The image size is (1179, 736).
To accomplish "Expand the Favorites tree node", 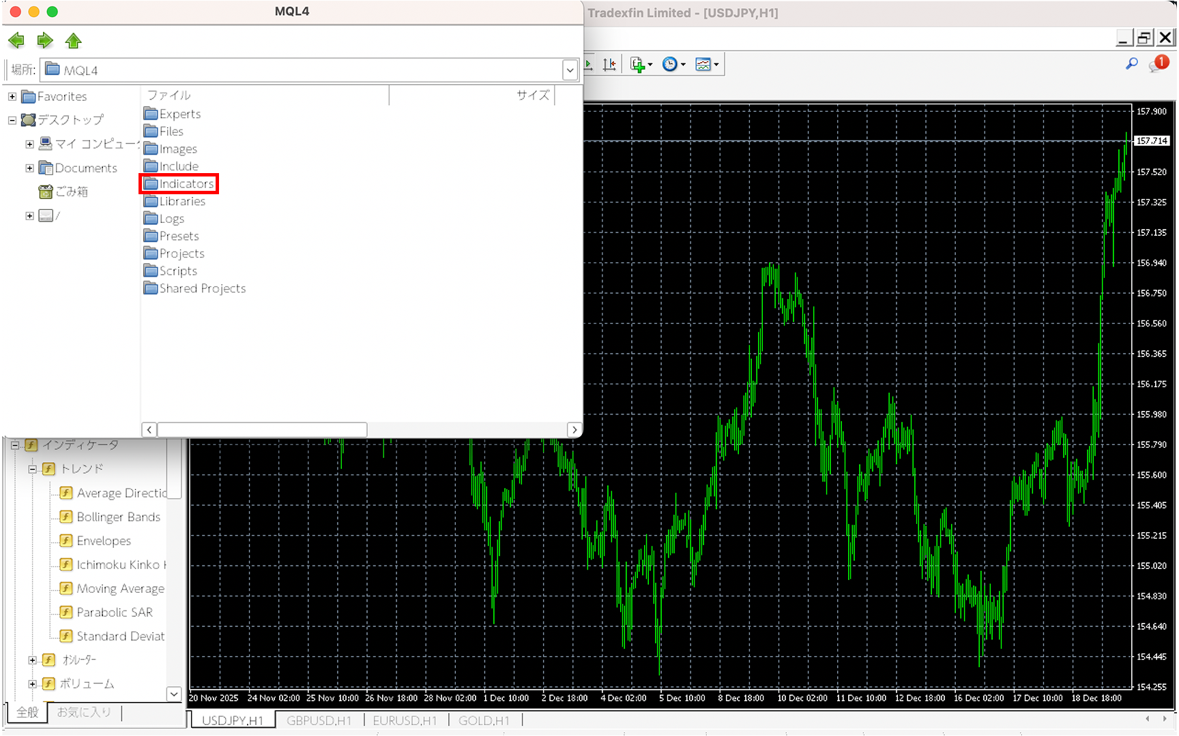I will point(12,97).
